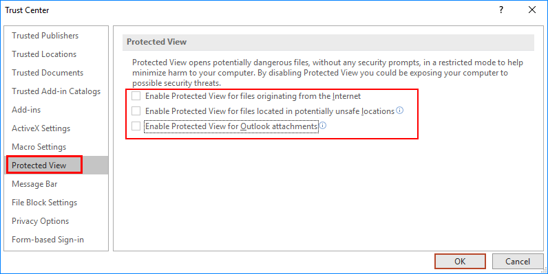
Task: Confirm changes with OK button
Action: point(460,261)
